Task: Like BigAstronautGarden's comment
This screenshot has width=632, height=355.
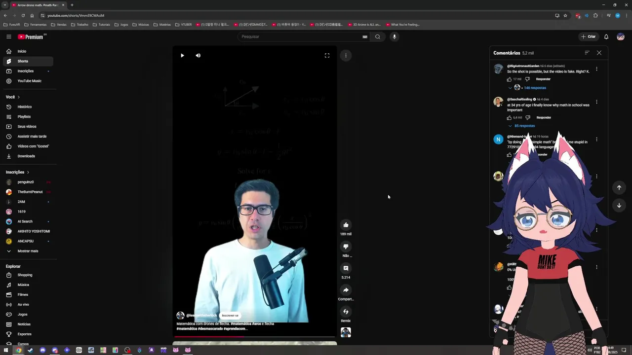Action: pyautogui.click(x=509, y=79)
